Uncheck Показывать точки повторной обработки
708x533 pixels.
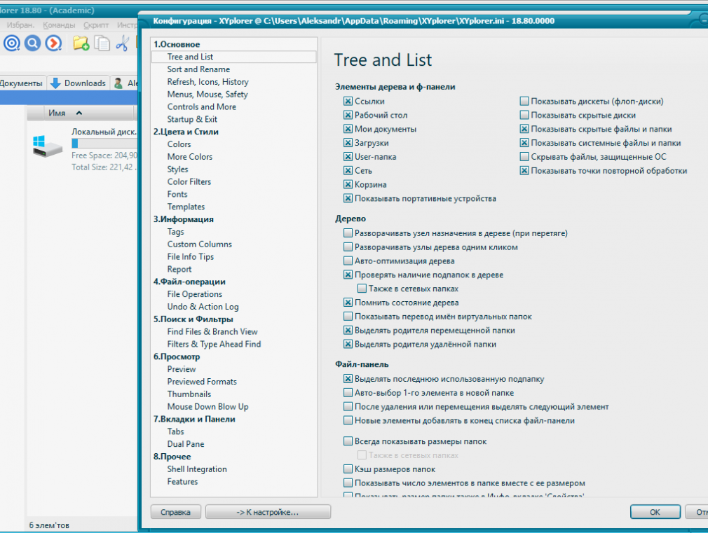click(524, 171)
